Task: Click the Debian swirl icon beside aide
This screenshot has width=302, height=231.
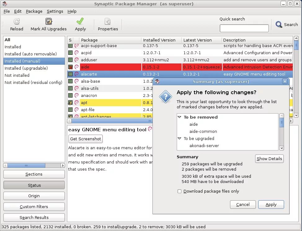Action: tap(77, 67)
